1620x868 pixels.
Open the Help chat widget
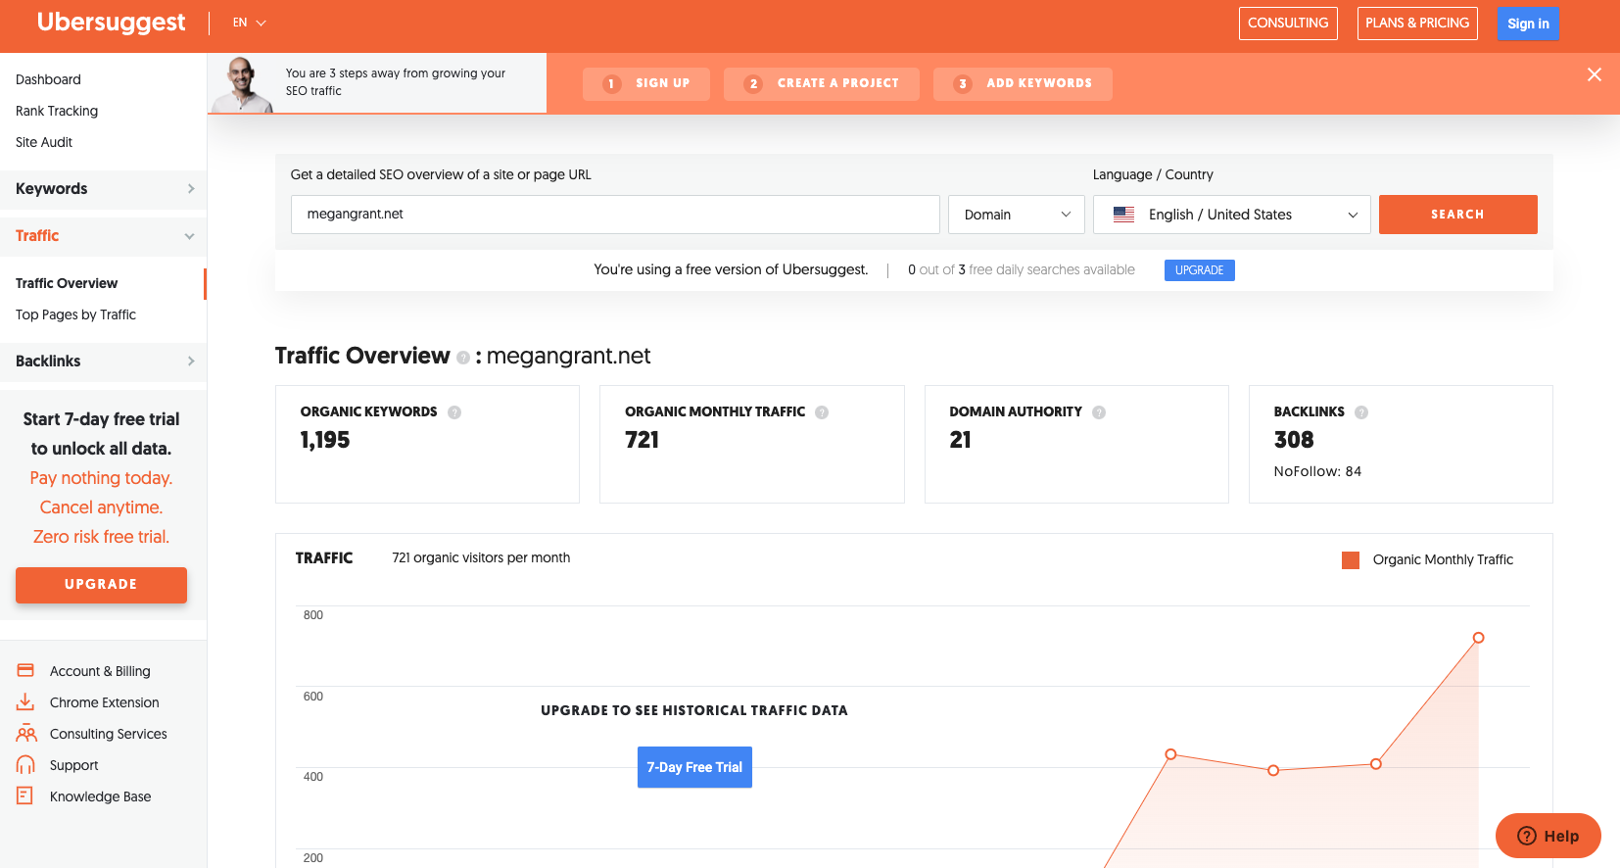1548,836
